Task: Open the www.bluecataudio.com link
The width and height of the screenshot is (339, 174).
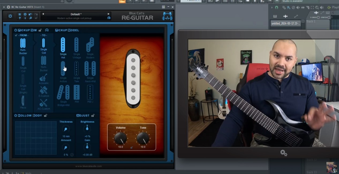Action: point(88,166)
